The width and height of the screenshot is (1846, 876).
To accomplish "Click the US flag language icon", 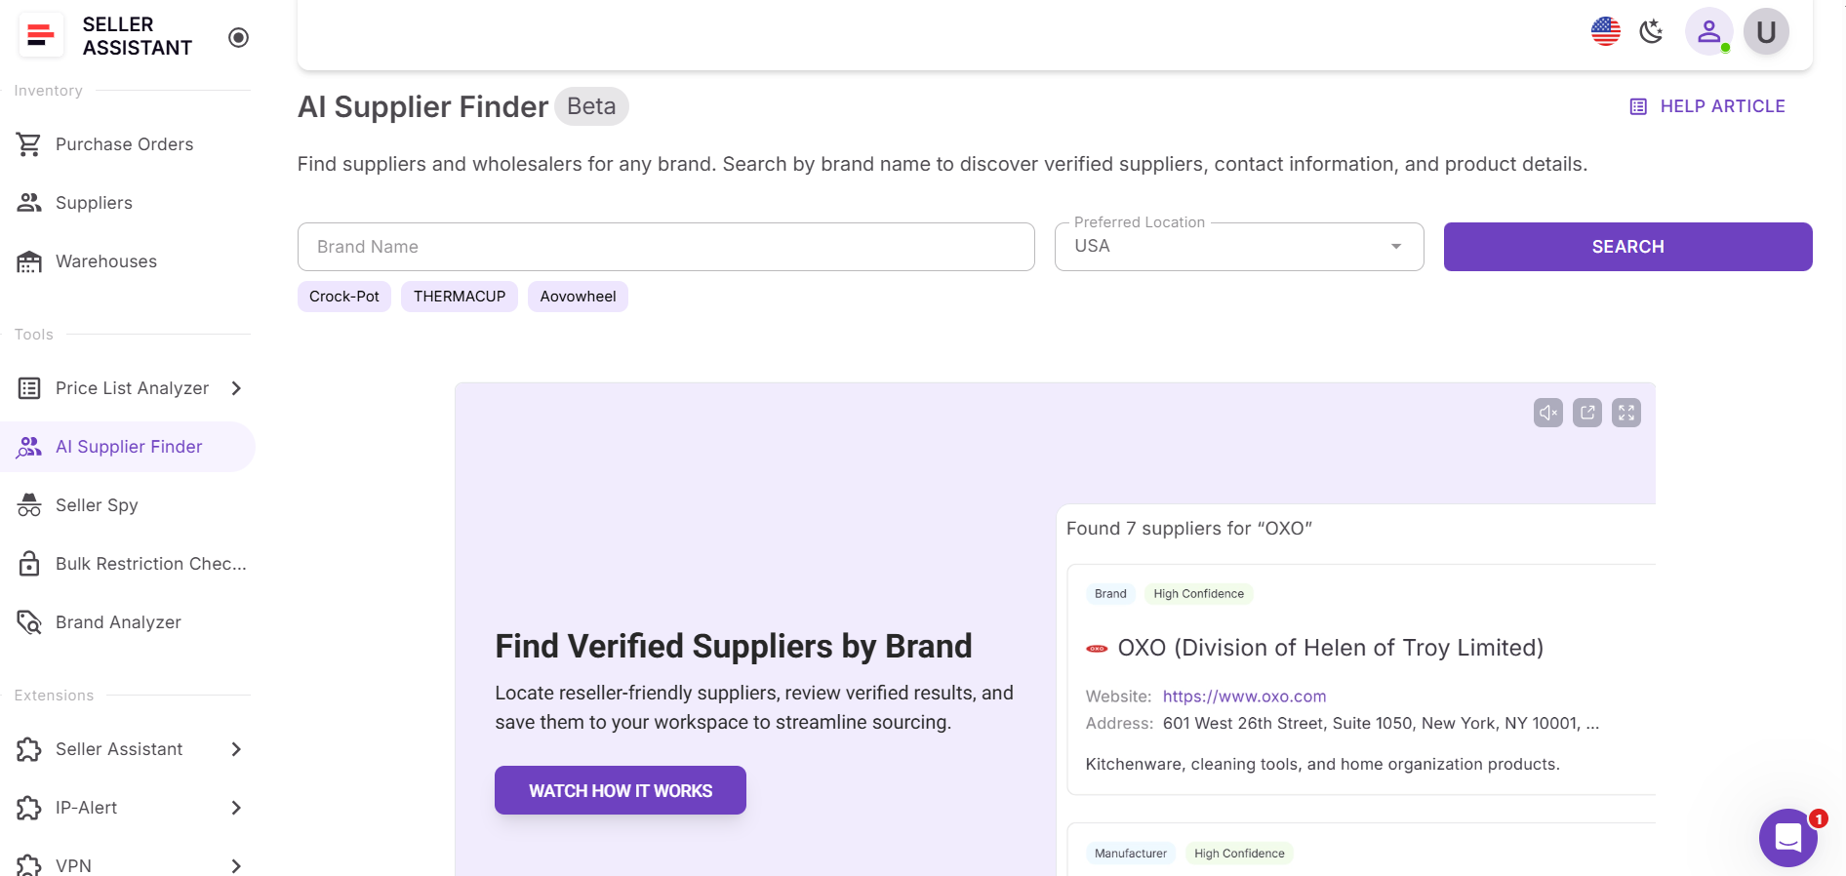I will [x=1604, y=31].
